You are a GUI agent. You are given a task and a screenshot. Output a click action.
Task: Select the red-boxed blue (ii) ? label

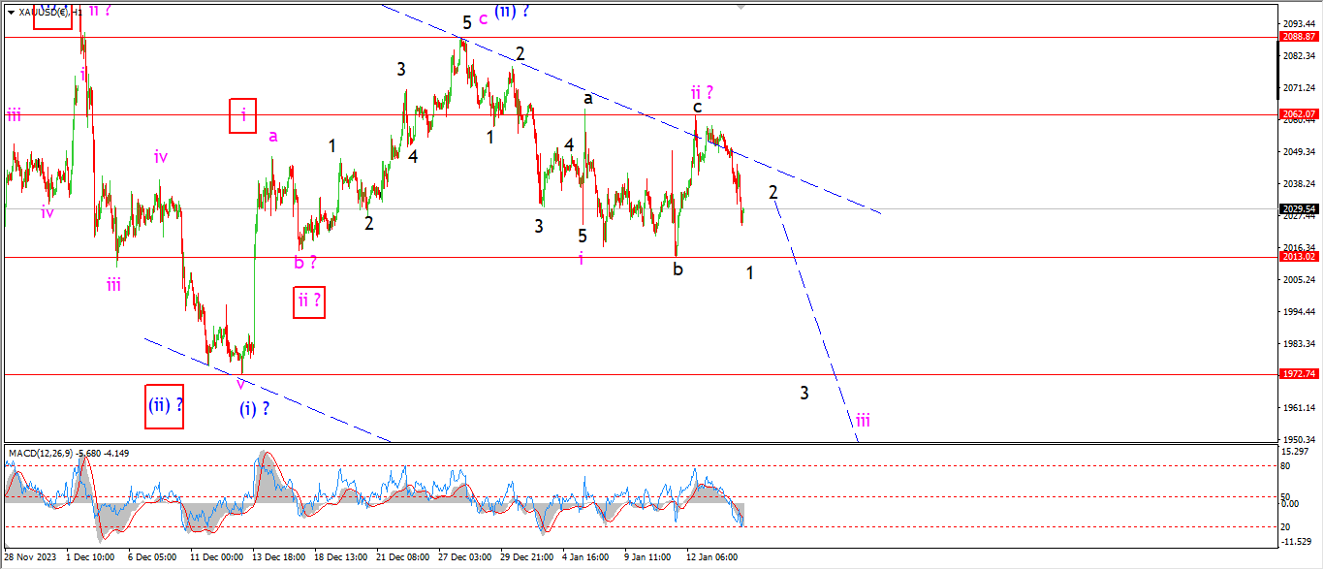166,405
